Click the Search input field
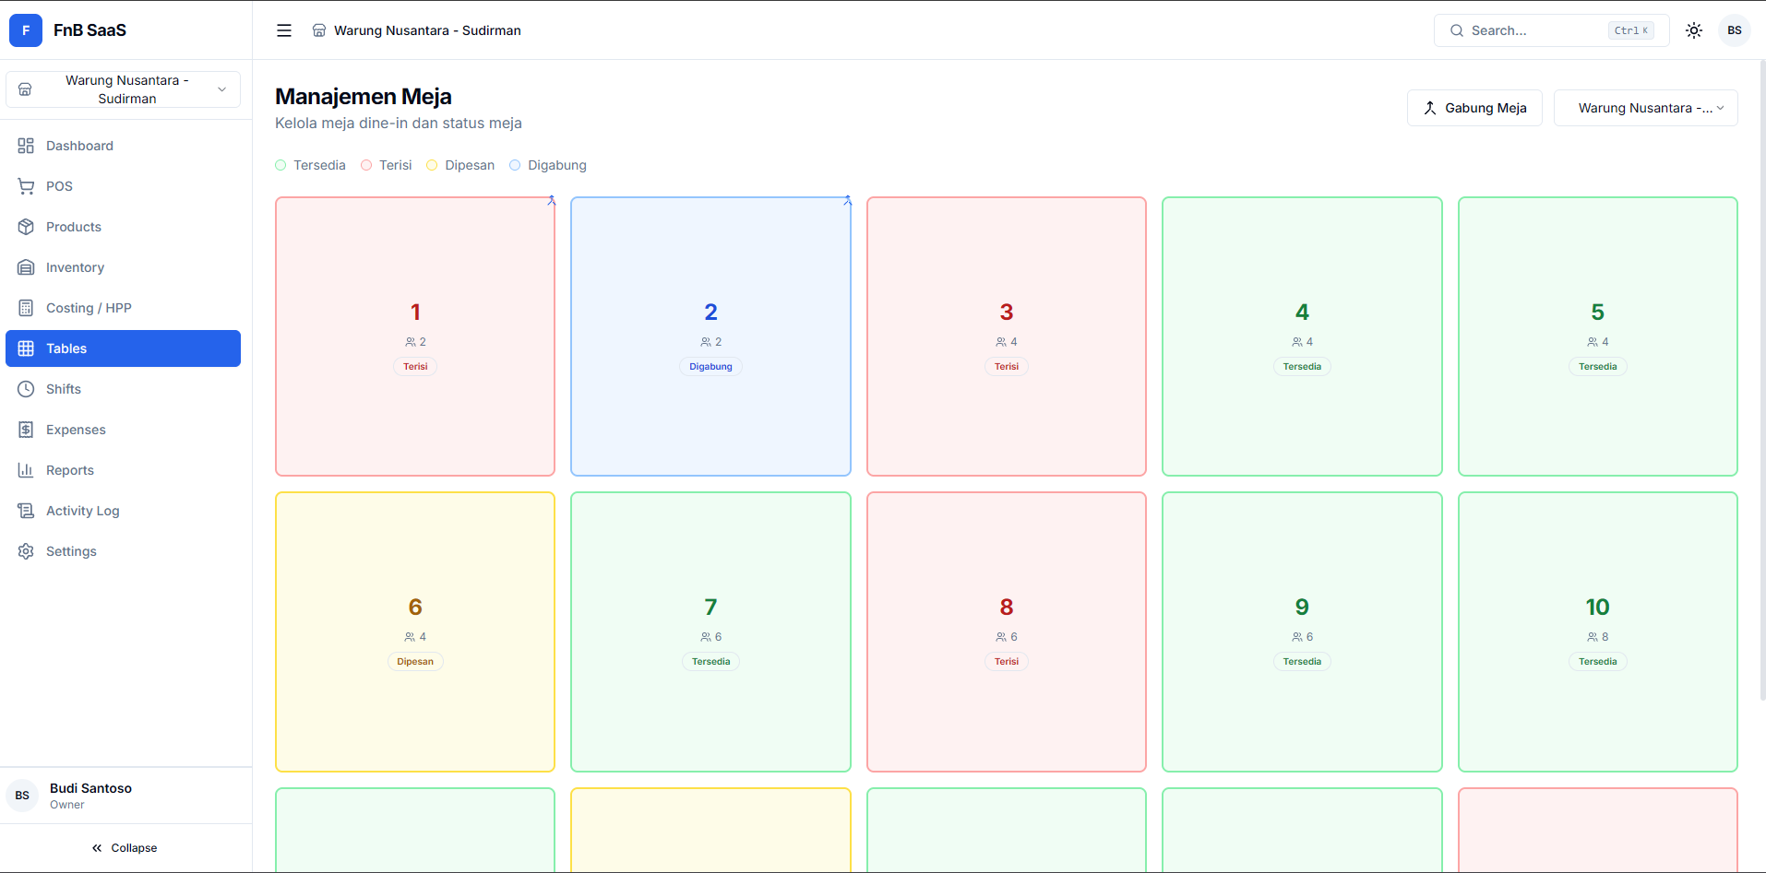Viewport: 1766px width, 873px height. coord(1536,30)
